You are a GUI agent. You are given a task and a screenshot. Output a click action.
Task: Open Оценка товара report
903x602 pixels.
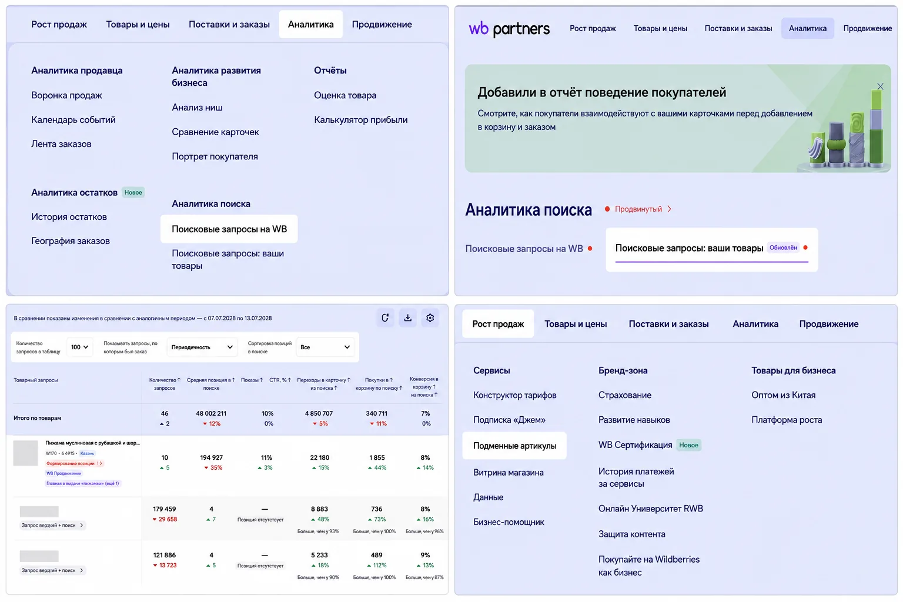point(345,95)
